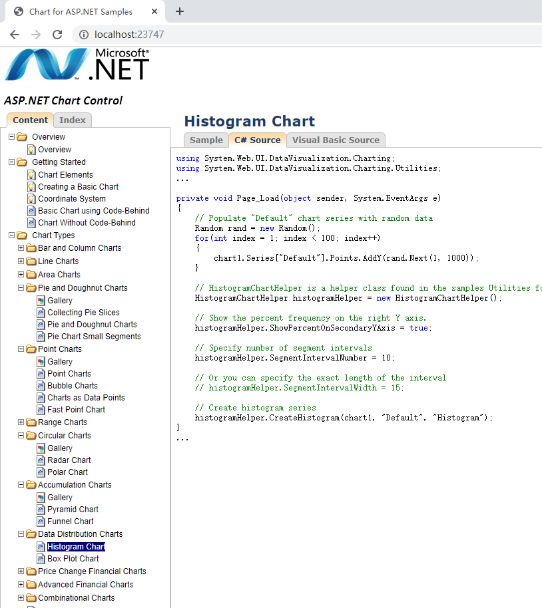The image size is (542, 608).
Task: Click the Pyramid Chart page icon
Action: tap(41, 510)
